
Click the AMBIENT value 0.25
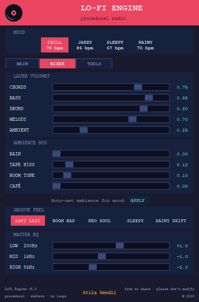pyautogui.click(x=182, y=130)
